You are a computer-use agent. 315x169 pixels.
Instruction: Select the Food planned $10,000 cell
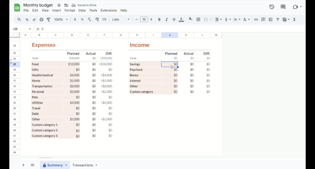pos(72,64)
